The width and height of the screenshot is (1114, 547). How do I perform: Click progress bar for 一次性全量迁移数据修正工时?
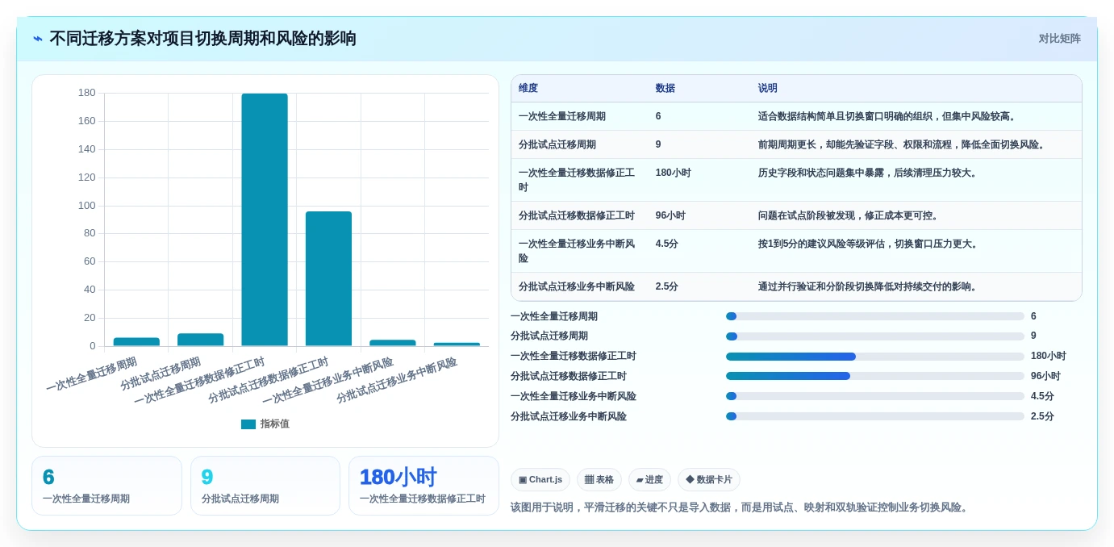(875, 357)
